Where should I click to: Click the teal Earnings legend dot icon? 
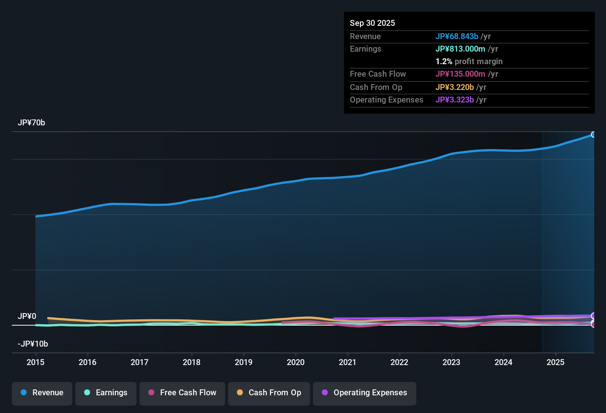(87, 393)
